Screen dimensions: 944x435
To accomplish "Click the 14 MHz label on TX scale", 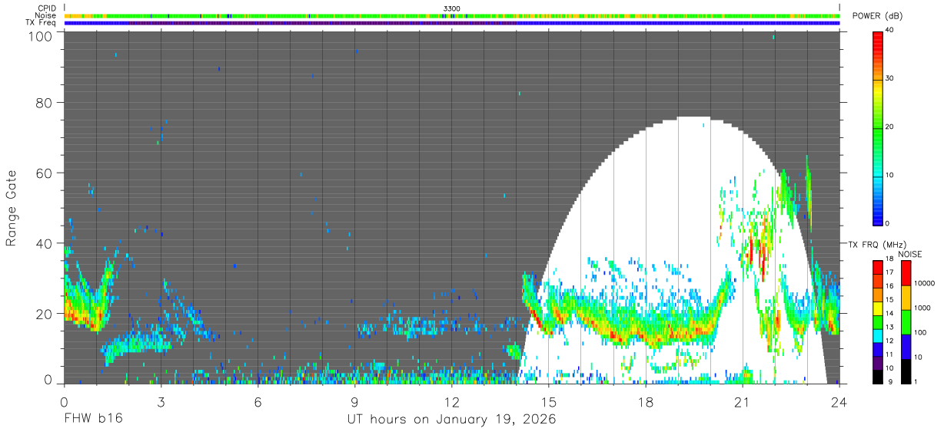I will click(890, 315).
